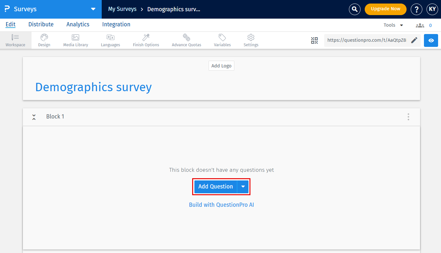Toggle survey preview with the eye icon
441x253 pixels.
click(x=431, y=40)
